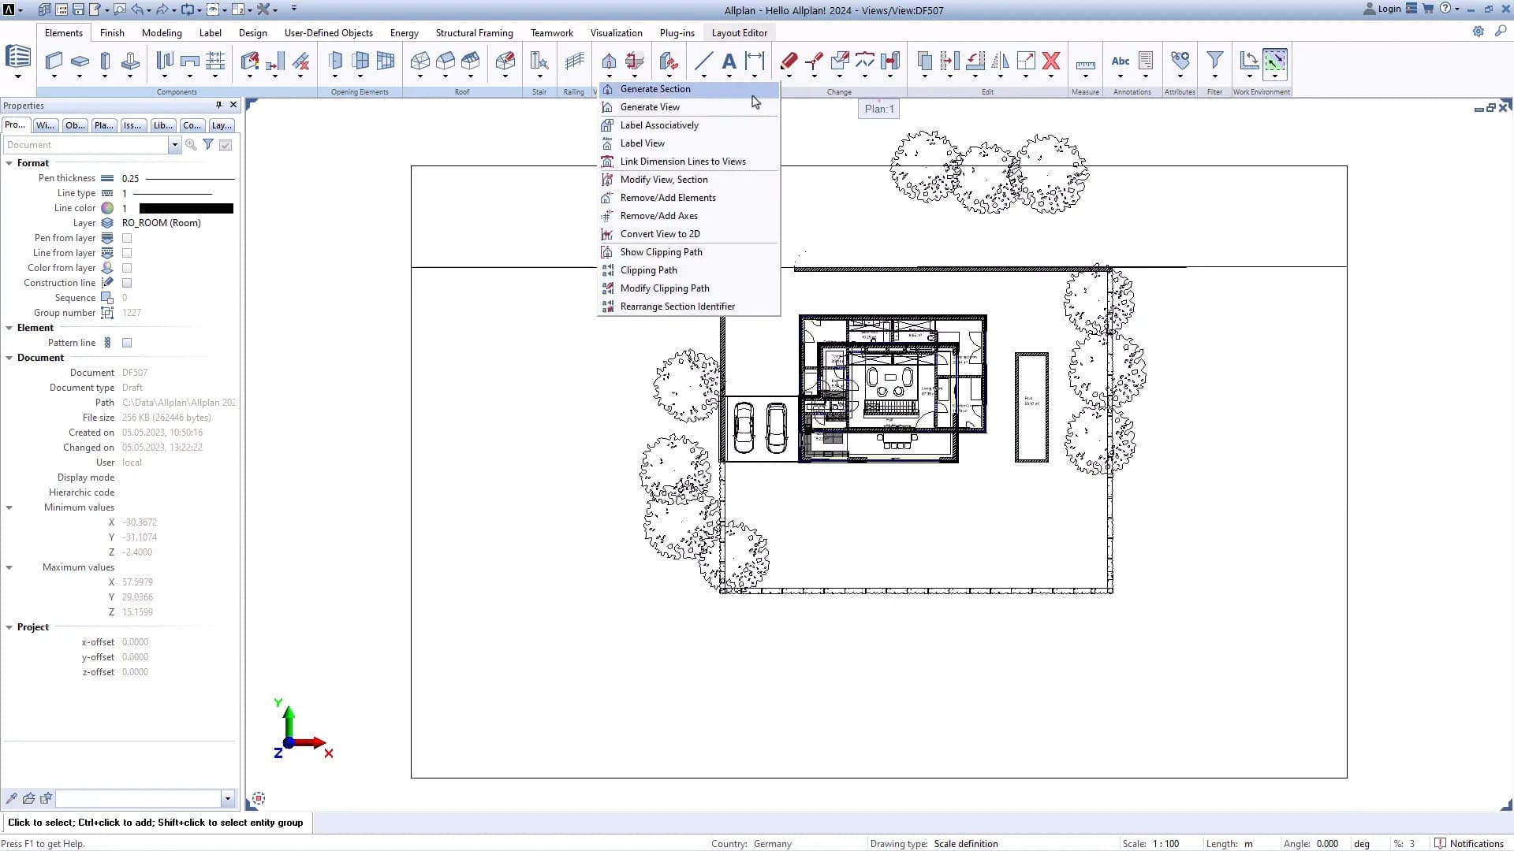Click the black Line color swatch
Image resolution: width=1514 pixels, height=851 pixels.
[x=186, y=208]
